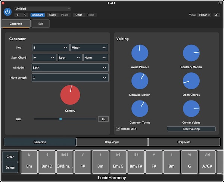
Task: Close the Inst 1 plugin window
Action: tap(3, 3)
